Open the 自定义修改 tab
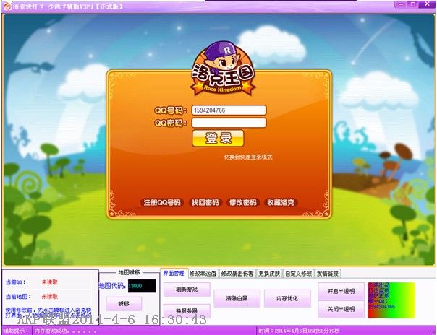 click(x=299, y=274)
